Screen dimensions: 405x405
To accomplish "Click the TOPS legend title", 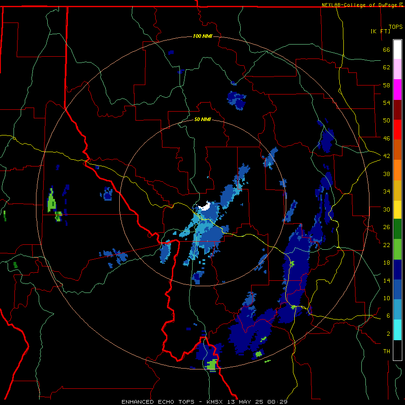I will pyautogui.click(x=396, y=27).
